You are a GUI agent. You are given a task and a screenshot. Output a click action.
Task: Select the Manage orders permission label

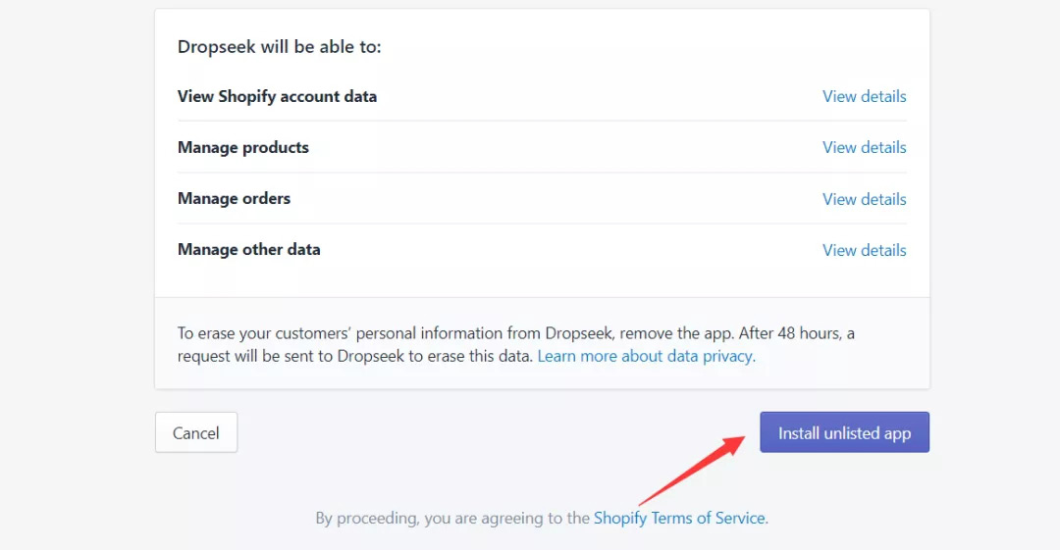pos(234,199)
